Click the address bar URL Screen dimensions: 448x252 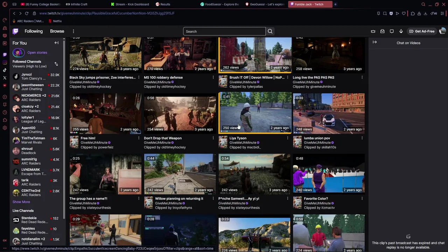click(107, 13)
